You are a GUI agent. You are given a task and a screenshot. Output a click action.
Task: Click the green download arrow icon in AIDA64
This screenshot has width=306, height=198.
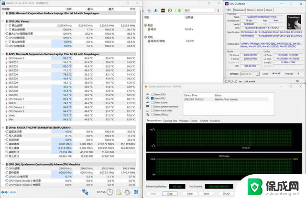pyautogui.click(x=179, y=10)
